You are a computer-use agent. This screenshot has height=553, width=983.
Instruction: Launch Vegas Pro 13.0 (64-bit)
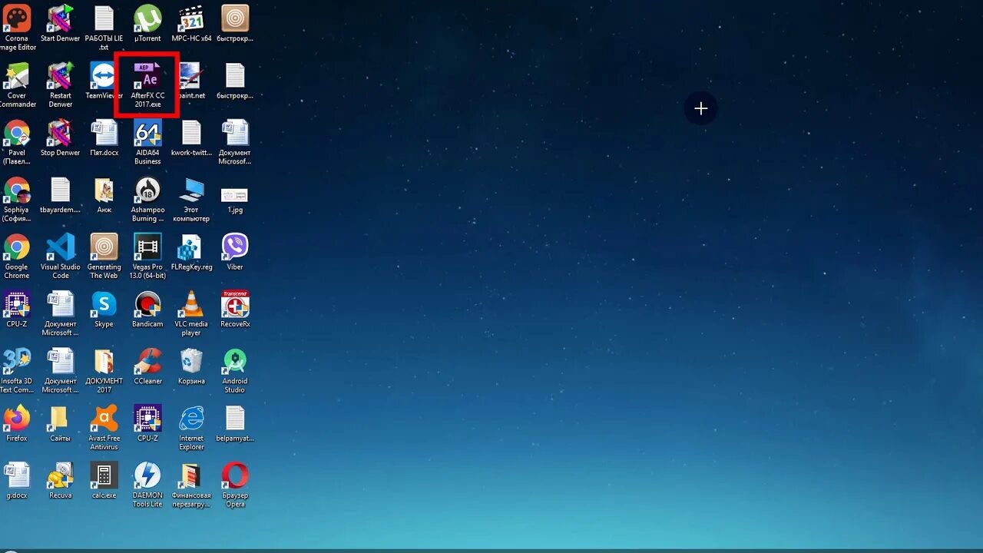[147, 257]
